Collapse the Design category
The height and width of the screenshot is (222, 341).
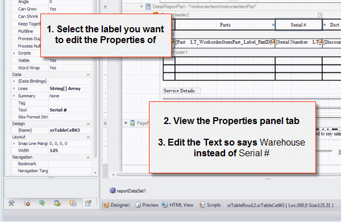coord(88,124)
